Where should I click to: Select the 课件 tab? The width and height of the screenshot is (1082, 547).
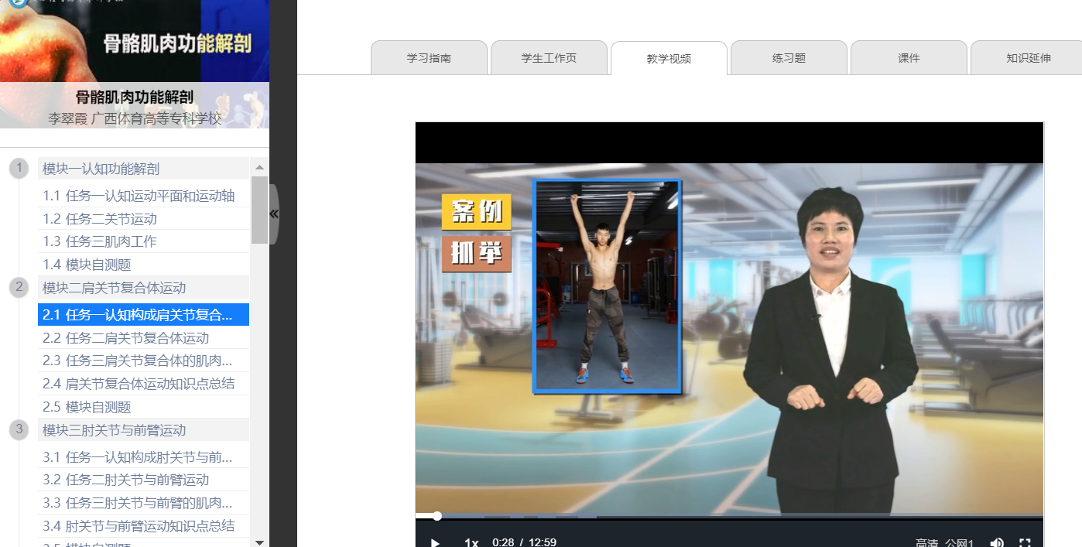click(909, 58)
